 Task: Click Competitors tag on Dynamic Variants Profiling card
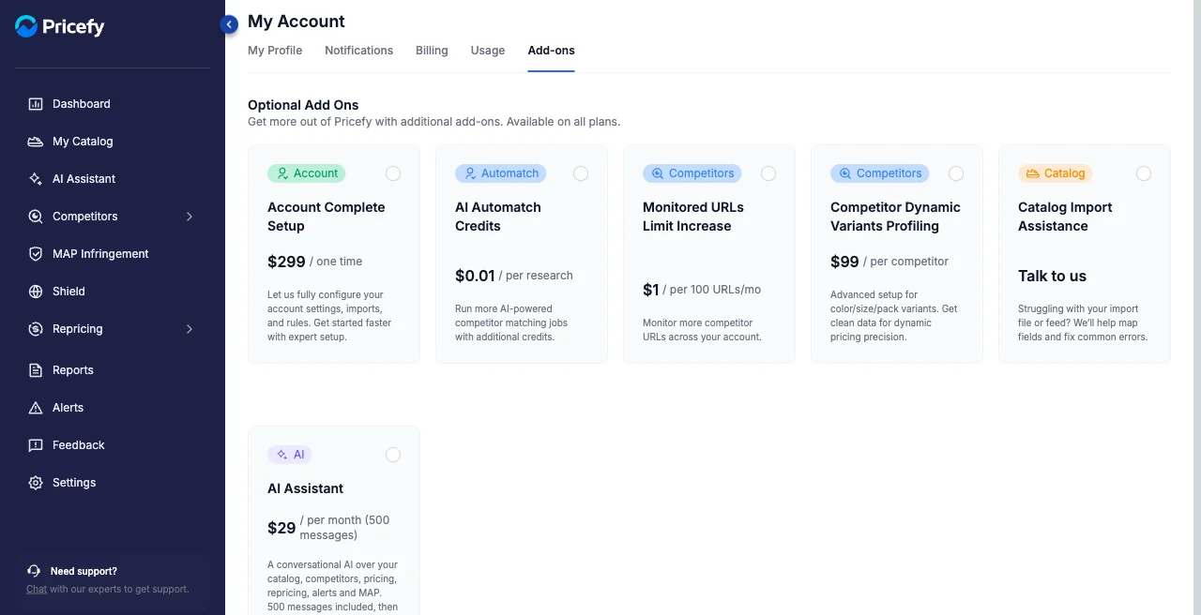point(880,173)
